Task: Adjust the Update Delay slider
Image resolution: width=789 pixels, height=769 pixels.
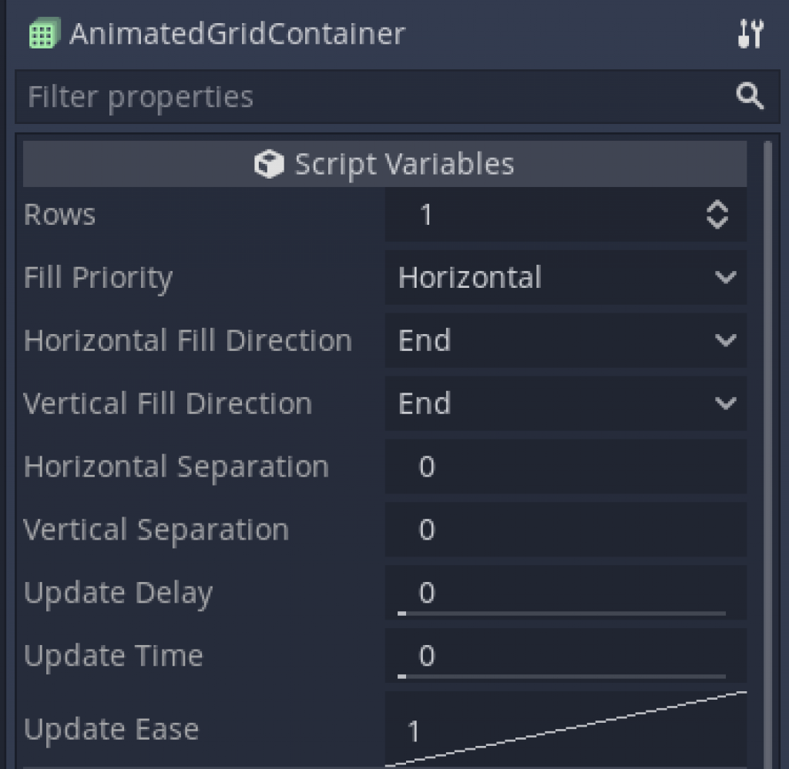Action: [562, 613]
